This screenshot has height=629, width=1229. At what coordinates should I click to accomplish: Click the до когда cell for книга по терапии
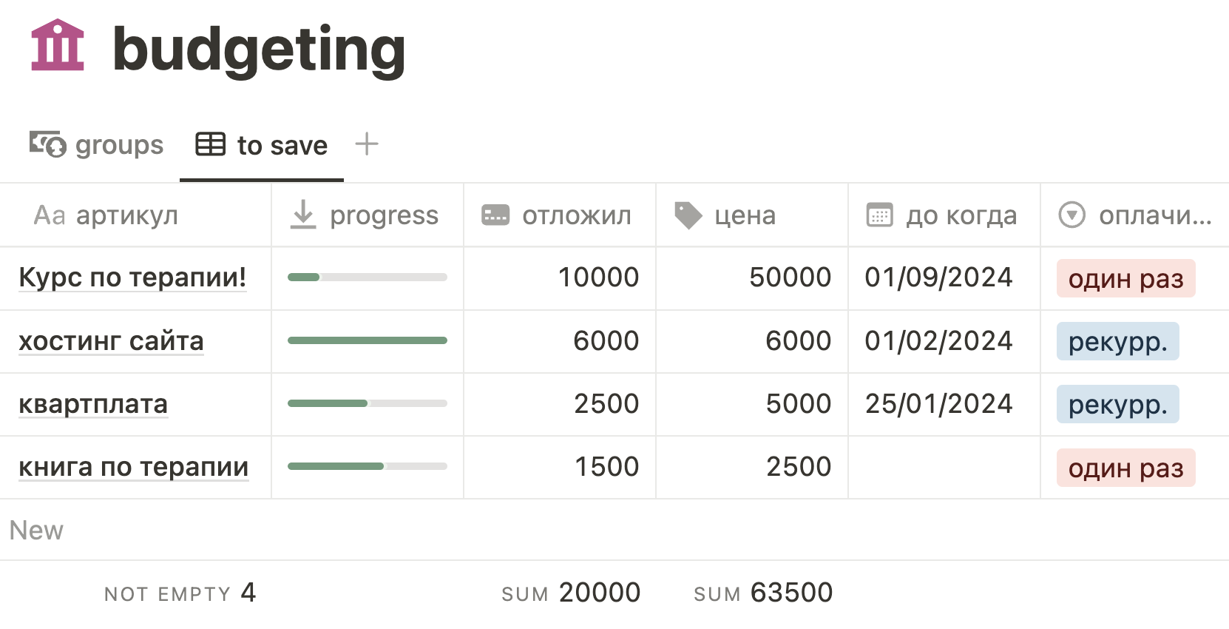[944, 467]
